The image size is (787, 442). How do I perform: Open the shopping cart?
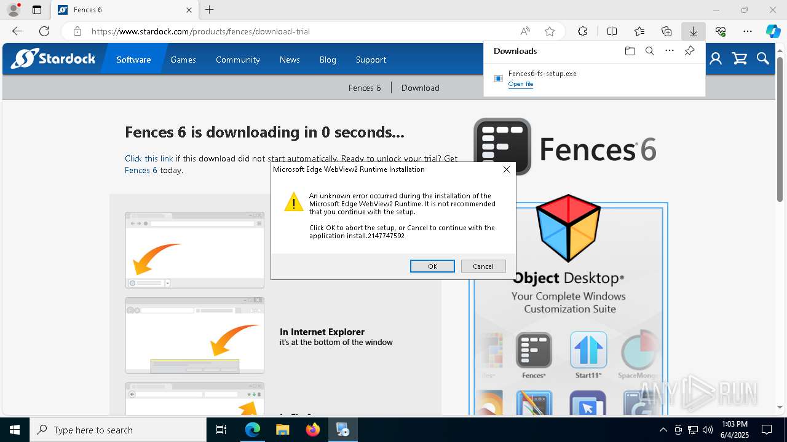740,59
